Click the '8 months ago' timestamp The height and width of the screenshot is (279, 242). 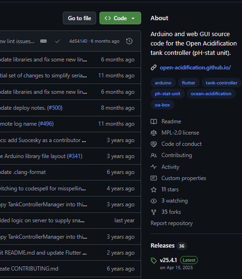click(x=118, y=108)
